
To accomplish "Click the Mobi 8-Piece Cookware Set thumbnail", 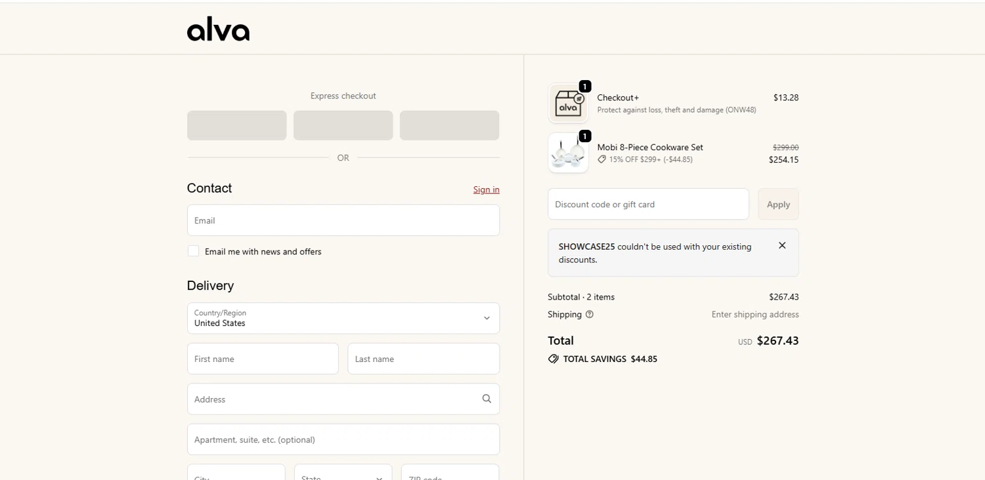I will pyautogui.click(x=568, y=153).
